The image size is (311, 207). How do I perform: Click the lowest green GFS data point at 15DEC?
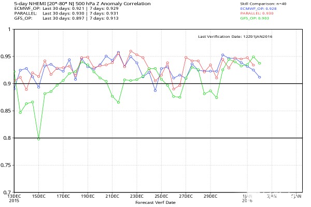pyautogui.click(x=38, y=139)
